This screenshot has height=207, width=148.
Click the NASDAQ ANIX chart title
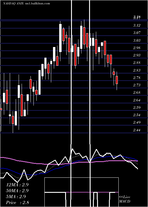tap(26, 4)
